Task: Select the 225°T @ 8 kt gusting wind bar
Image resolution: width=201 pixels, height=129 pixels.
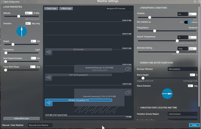Action: 78,75
